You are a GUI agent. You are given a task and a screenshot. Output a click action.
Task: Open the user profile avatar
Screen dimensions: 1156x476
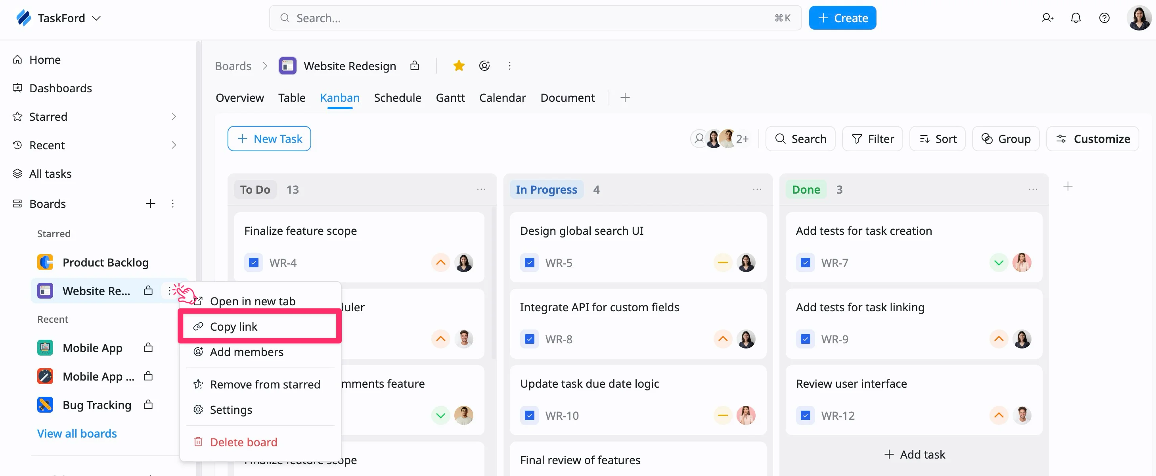click(x=1139, y=18)
